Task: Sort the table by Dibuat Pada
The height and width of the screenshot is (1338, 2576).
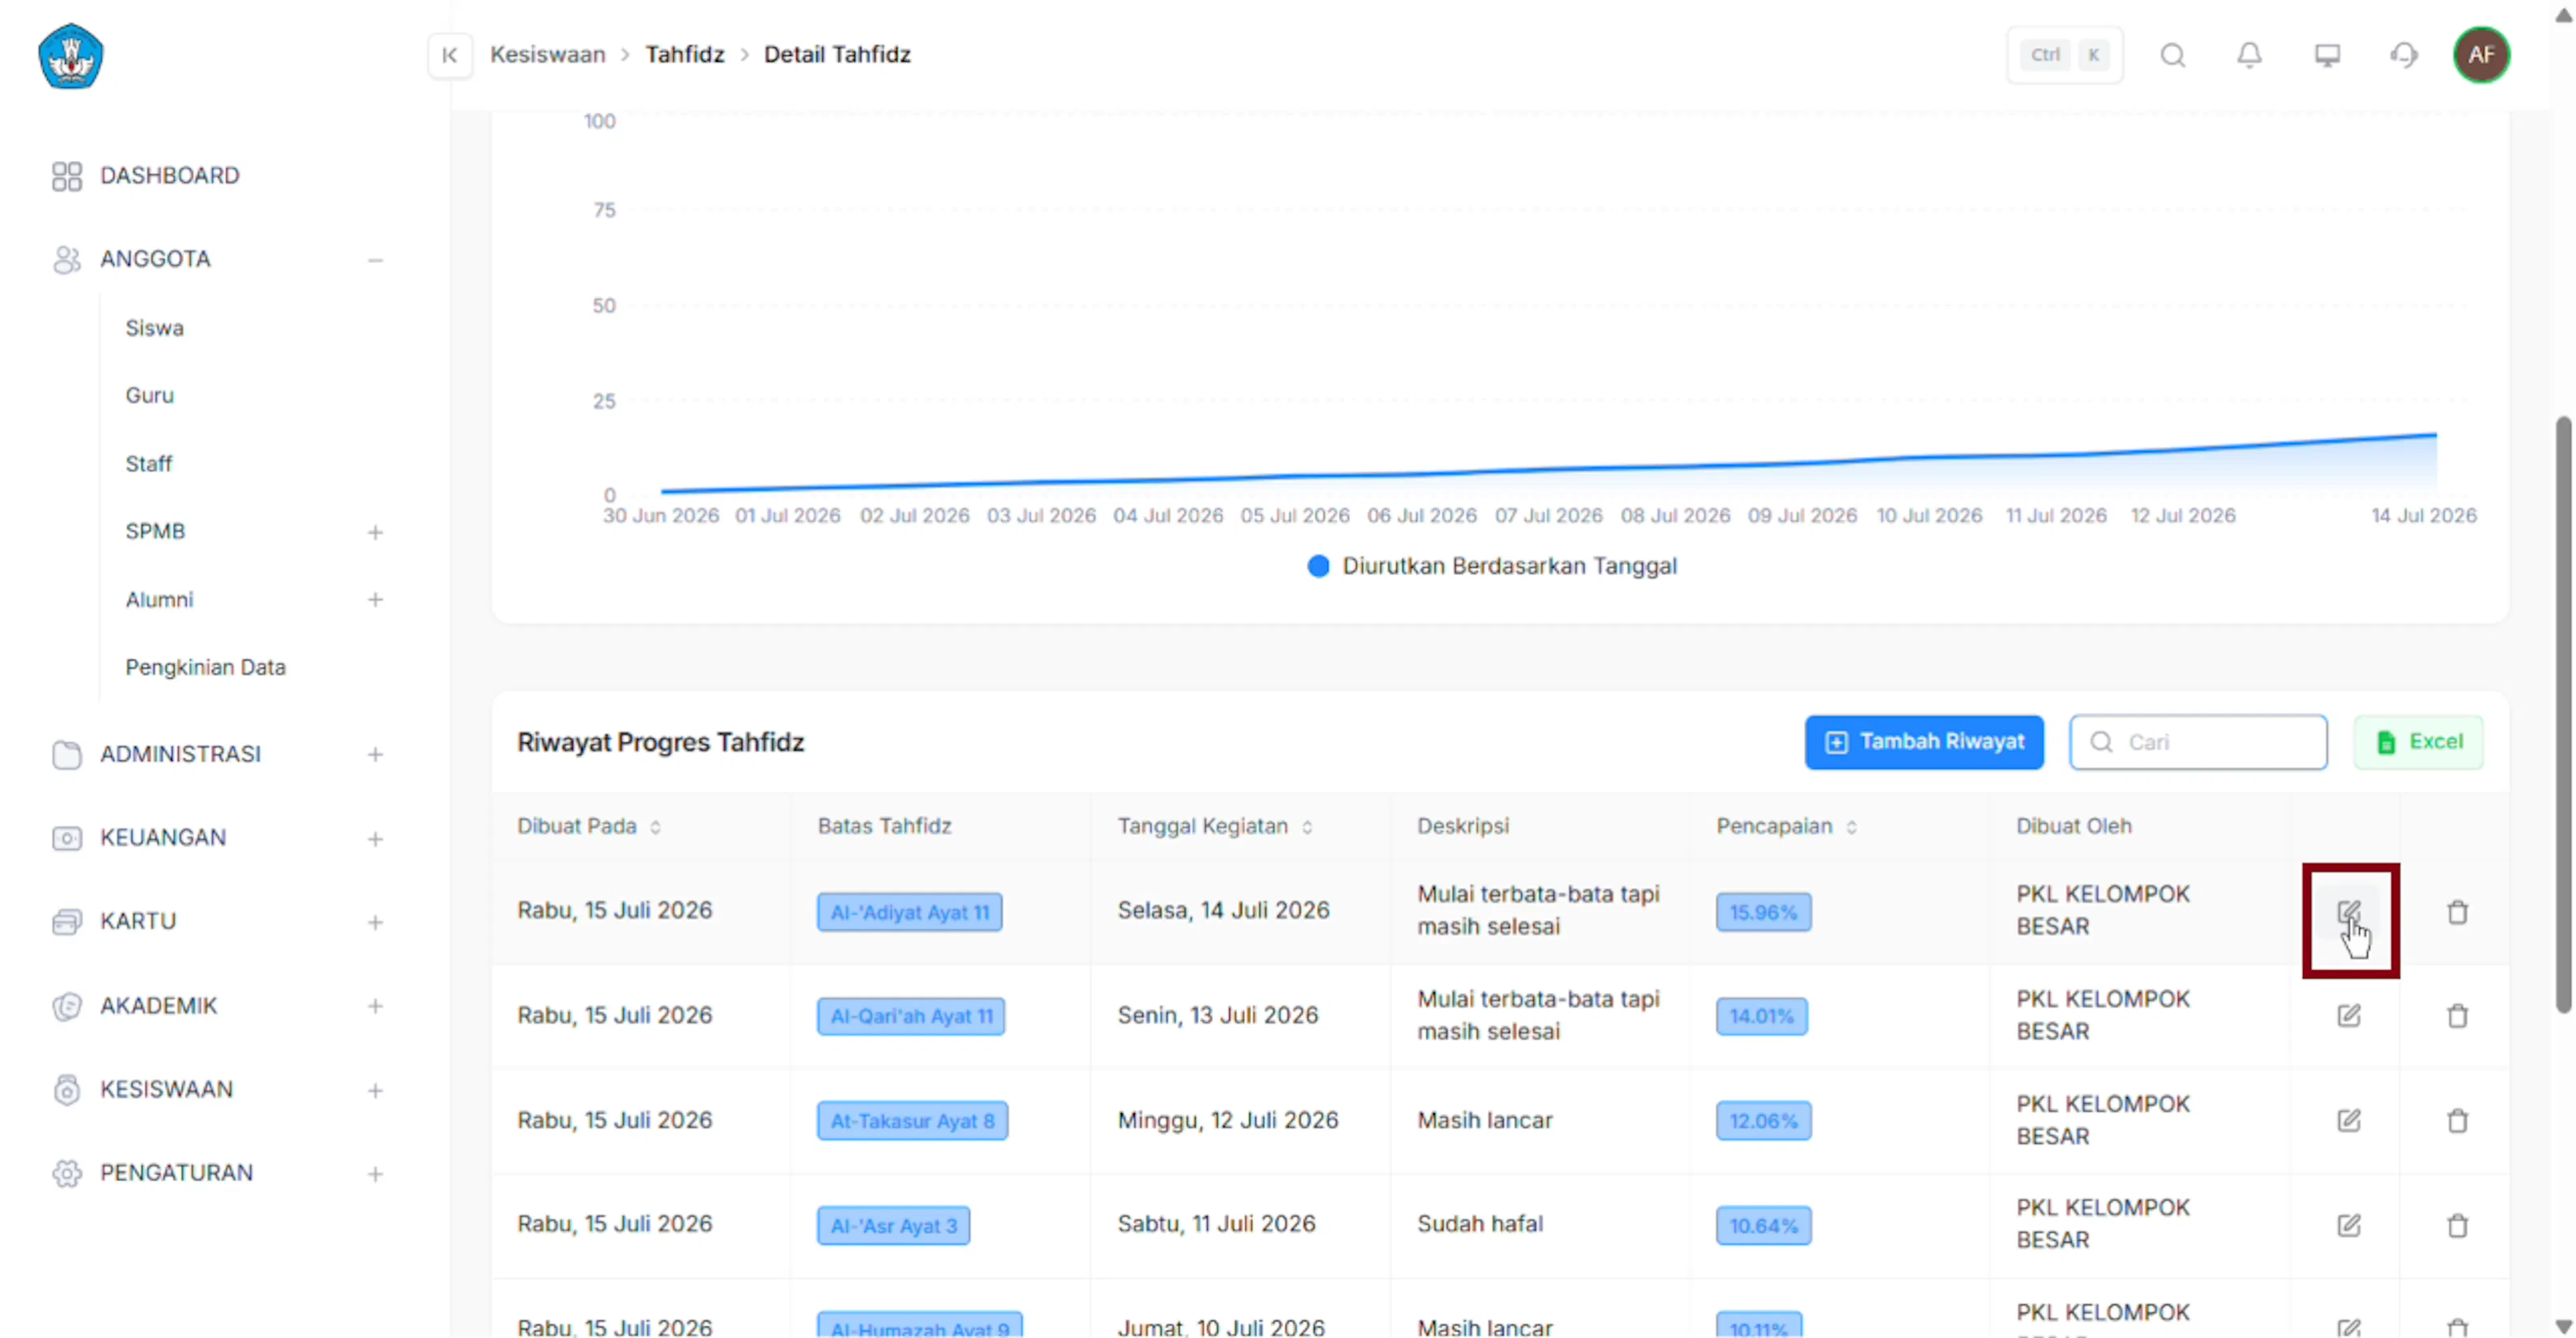Action: tap(655, 827)
